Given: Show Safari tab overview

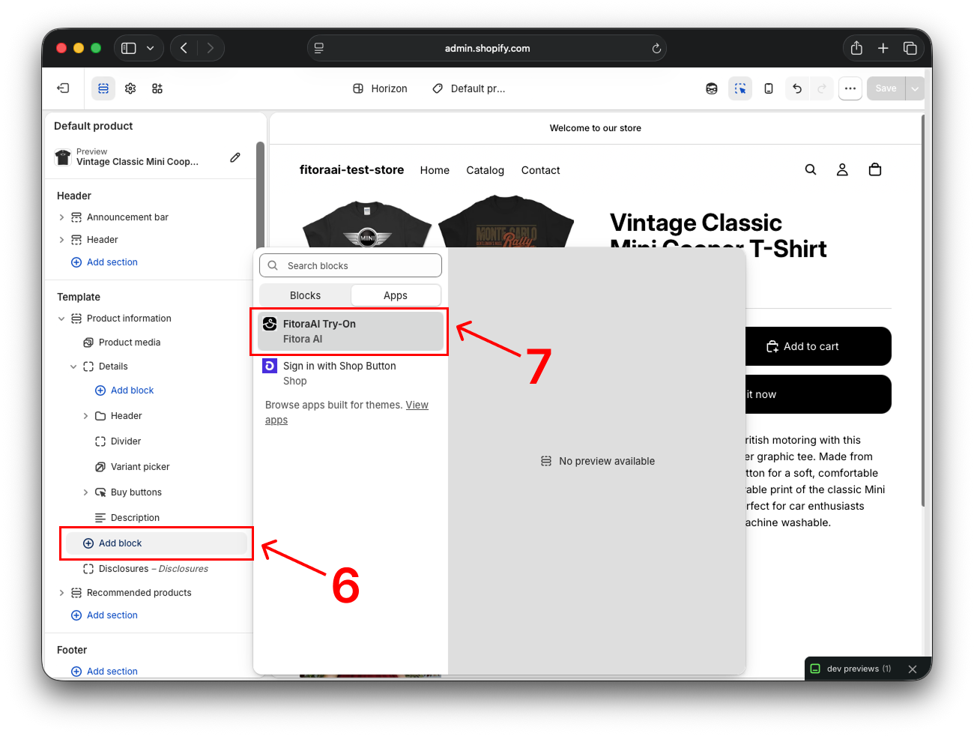Looking at the screenshot, I should tap(910, 48).
